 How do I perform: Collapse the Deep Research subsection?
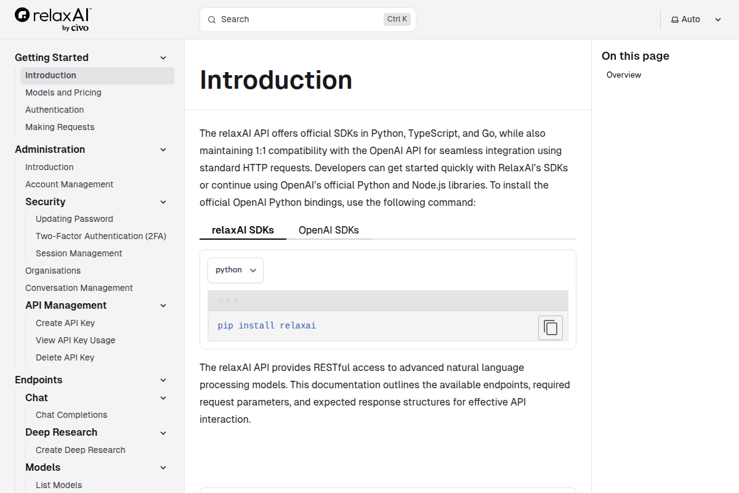pyautogui.click(x=163, y=433)
